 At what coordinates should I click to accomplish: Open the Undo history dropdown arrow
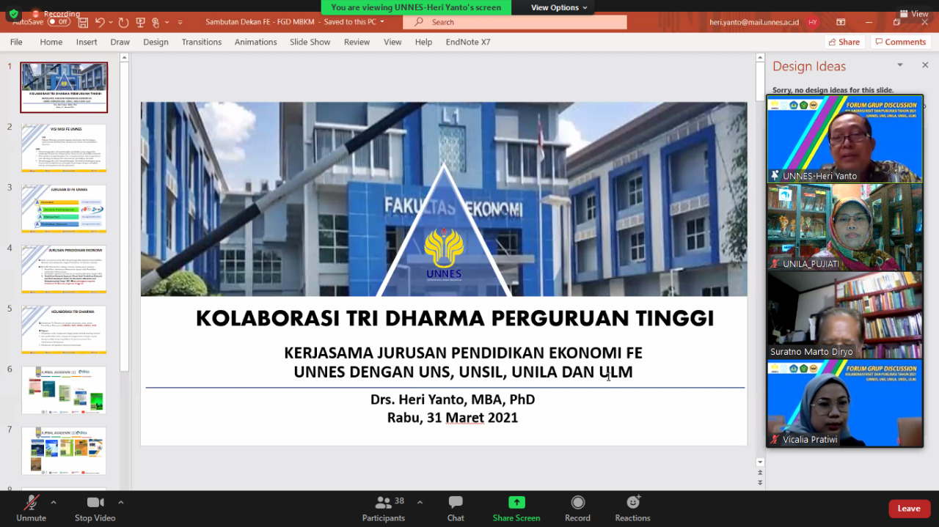(111, 22)
